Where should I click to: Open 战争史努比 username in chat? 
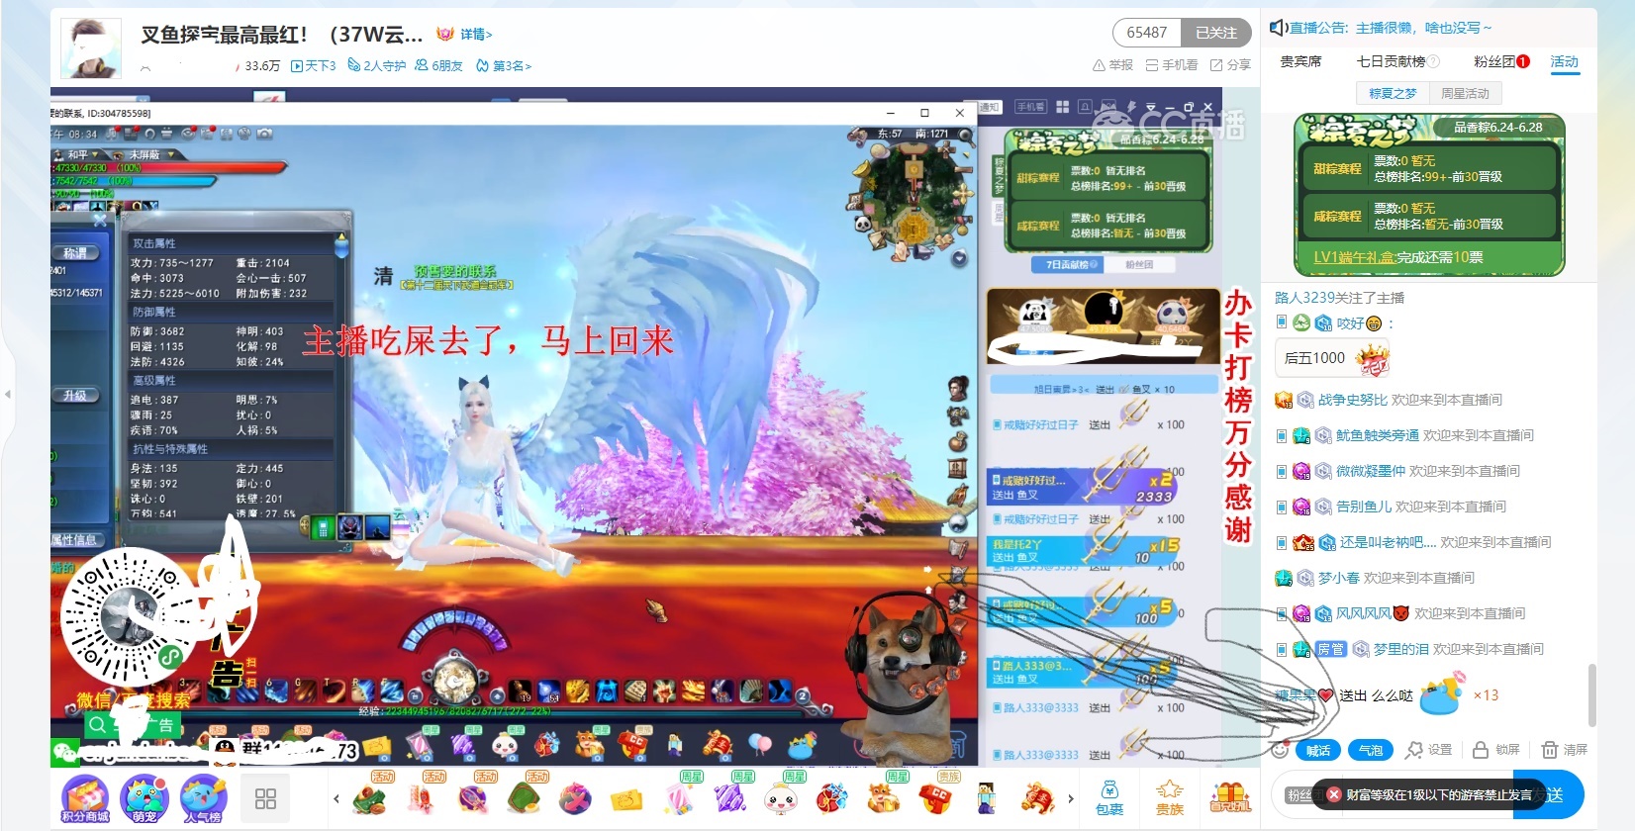click(1353, 400)
